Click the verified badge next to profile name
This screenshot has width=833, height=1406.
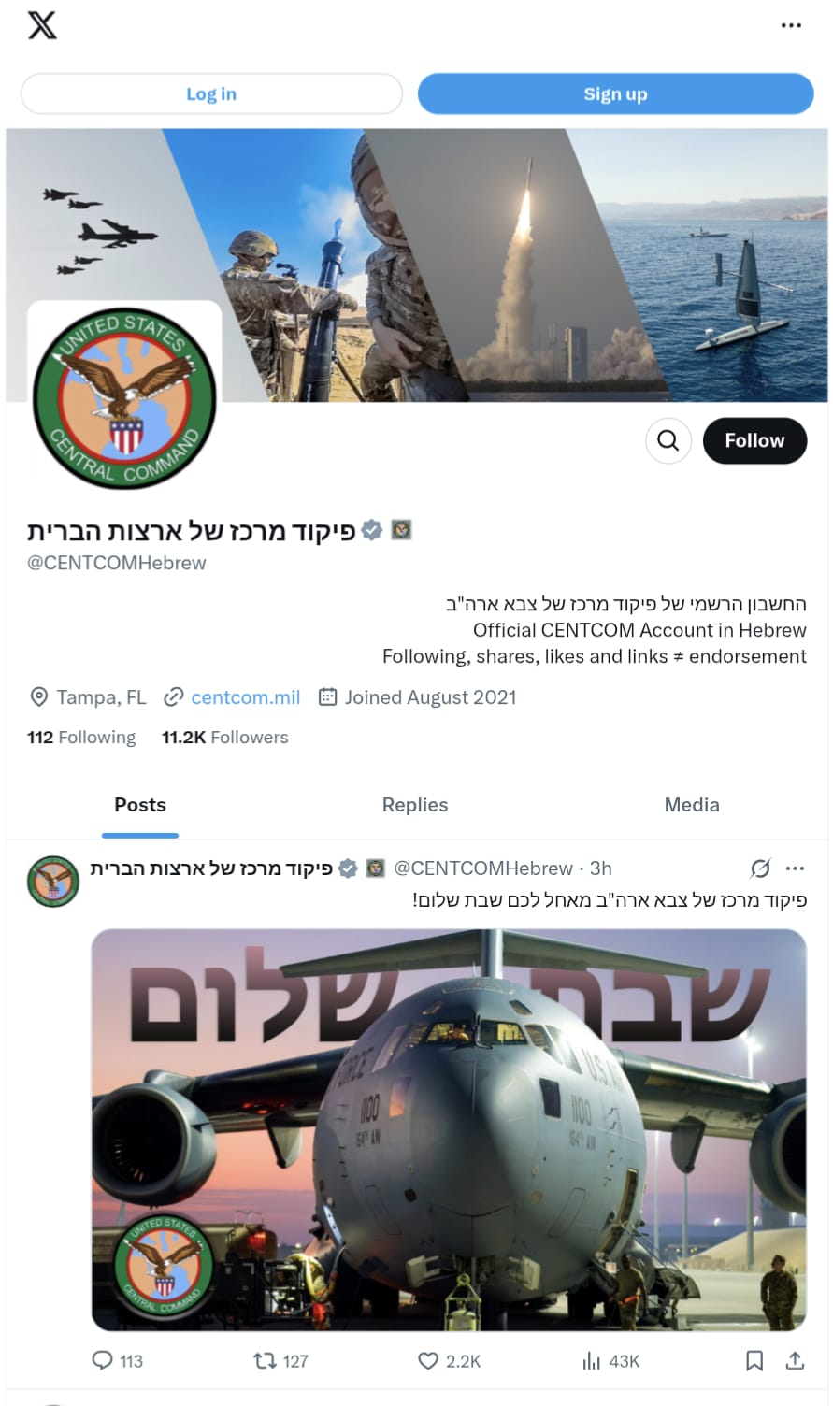tap(372, 530)
